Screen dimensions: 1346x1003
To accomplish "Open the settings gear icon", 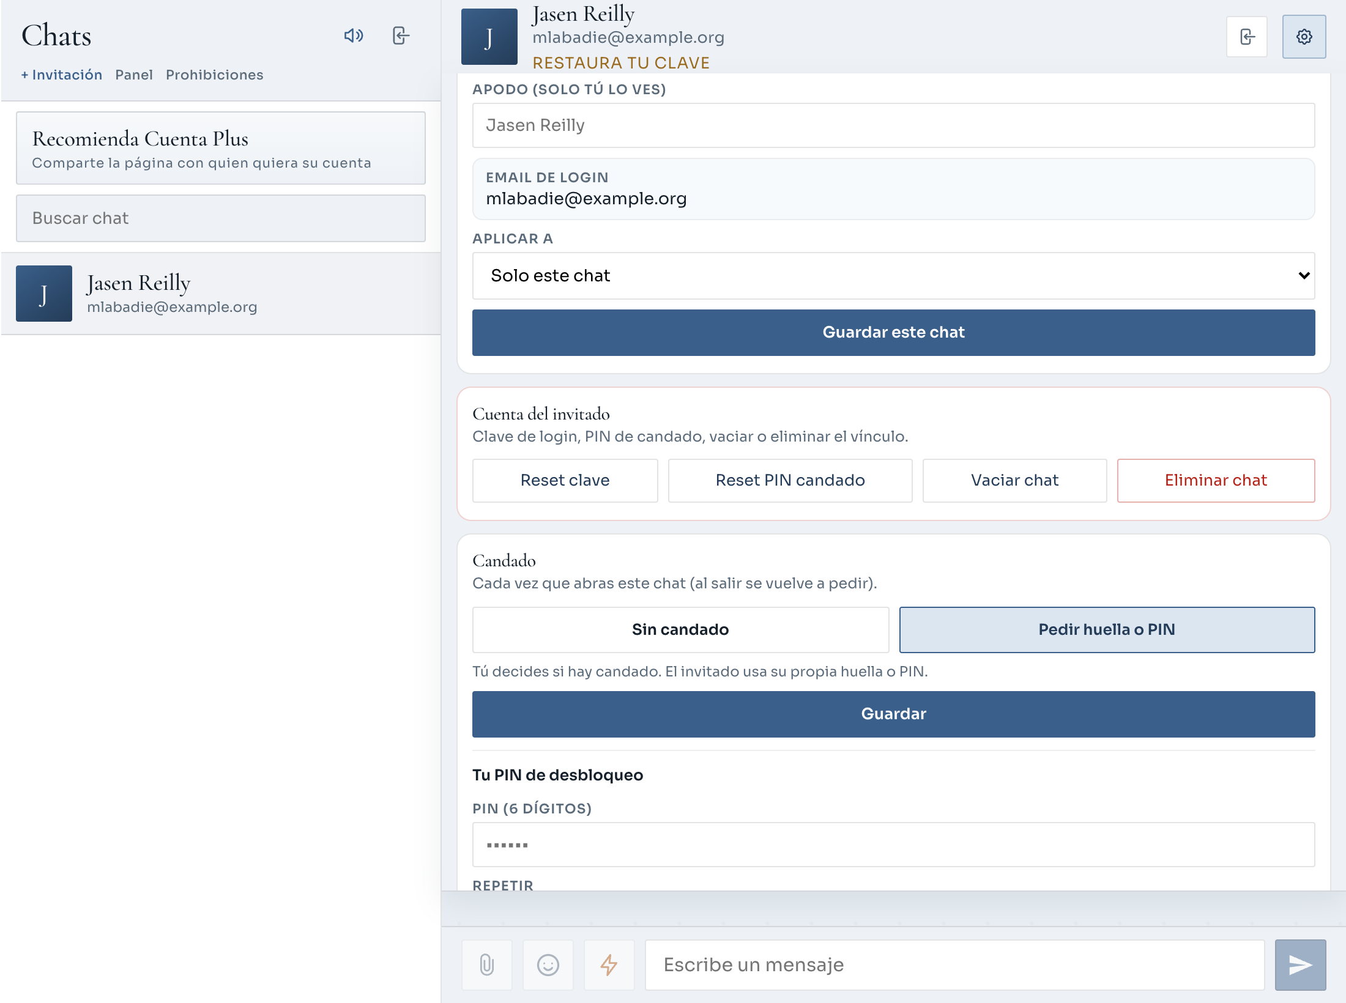I will tap(1304, 37).
